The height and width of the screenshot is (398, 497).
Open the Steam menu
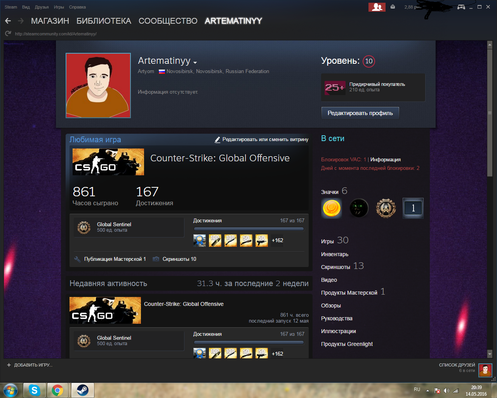pyautogui.click(x=11, y=7)
